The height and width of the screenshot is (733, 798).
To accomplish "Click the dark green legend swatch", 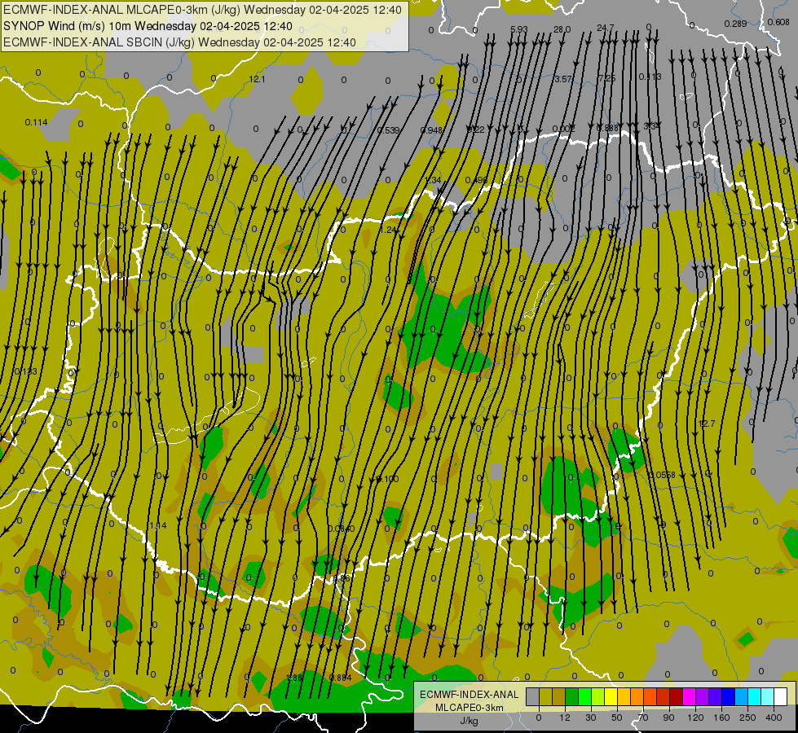I will (572, 696).
